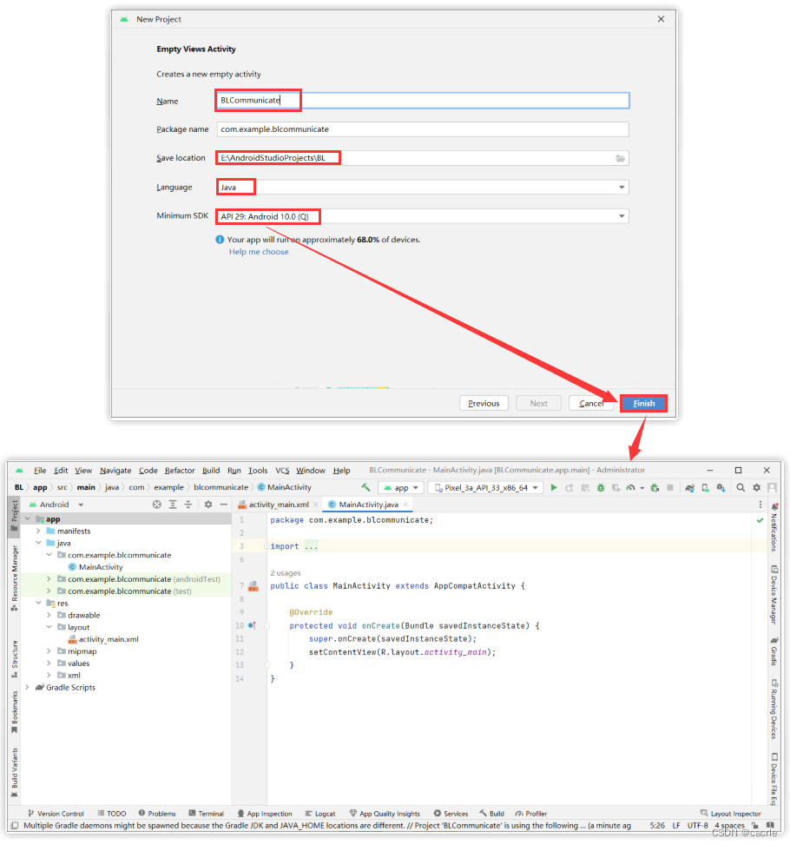Image resolution: width=790 pixels, height=845 pixels.
Task: Click the Search Everywhere magnifier icon
Action: 741,488
